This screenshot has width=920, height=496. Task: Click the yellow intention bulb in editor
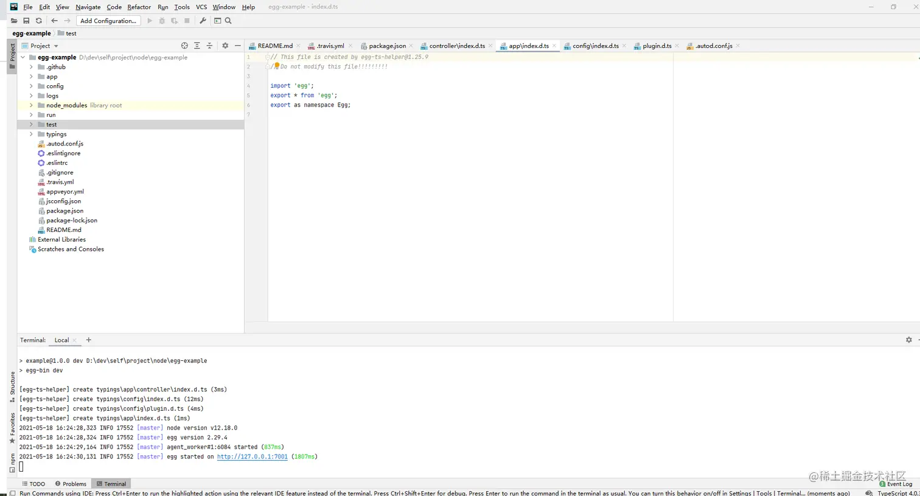(x=276, y=66)
